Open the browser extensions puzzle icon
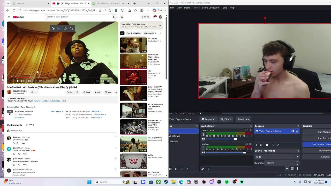The height and width of the screenshot is (186, 331). pos(122,10)
